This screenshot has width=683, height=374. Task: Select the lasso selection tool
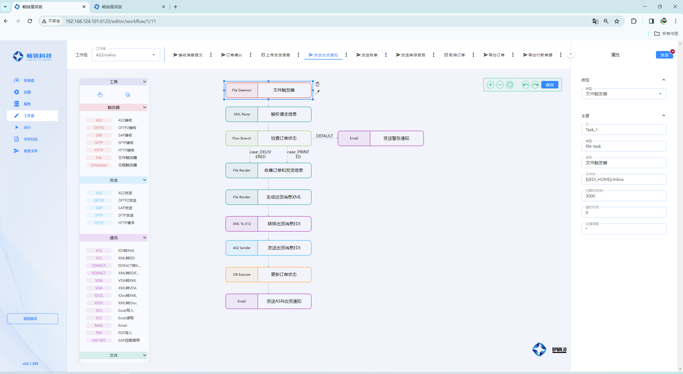point(128,95)
